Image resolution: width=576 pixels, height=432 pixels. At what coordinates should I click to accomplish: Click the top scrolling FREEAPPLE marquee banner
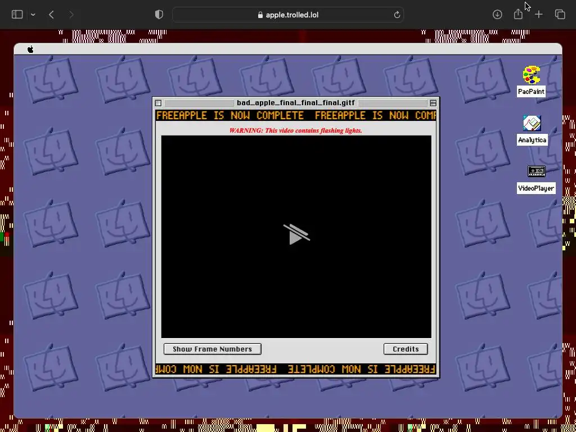296,115
